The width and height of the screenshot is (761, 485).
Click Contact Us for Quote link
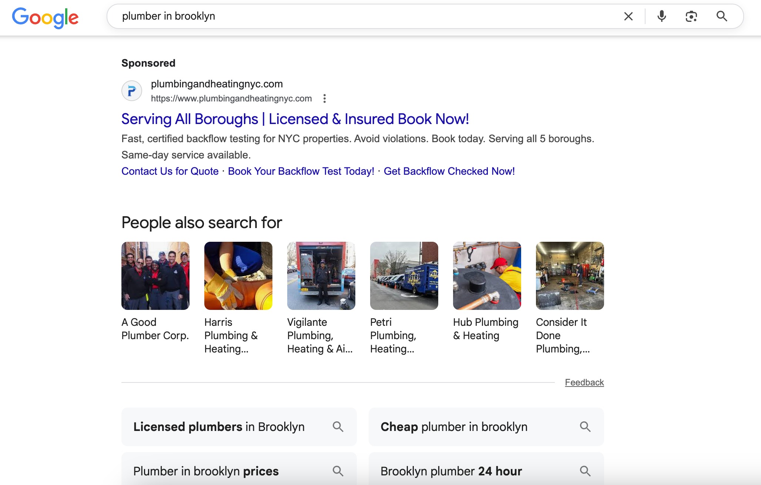click(x=170, y=171)
